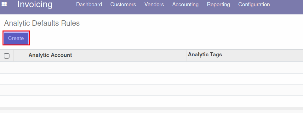Click the first empty list row
The width and height of the screenshot is (303, 113).
pyautogui.click(x=151, y=68)
